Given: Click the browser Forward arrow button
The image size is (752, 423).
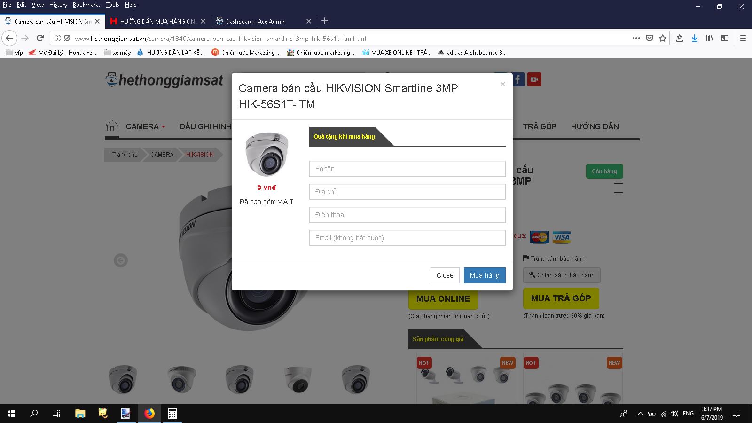Looking at the screenshot, I should pos(25,38).
